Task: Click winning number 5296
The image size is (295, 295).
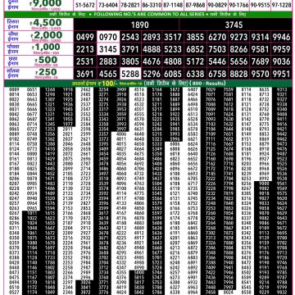Action: coord(152,74)
